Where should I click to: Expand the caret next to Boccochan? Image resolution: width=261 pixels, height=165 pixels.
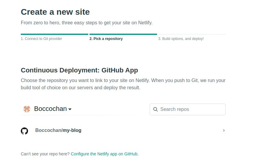click(x=70, y=109)
